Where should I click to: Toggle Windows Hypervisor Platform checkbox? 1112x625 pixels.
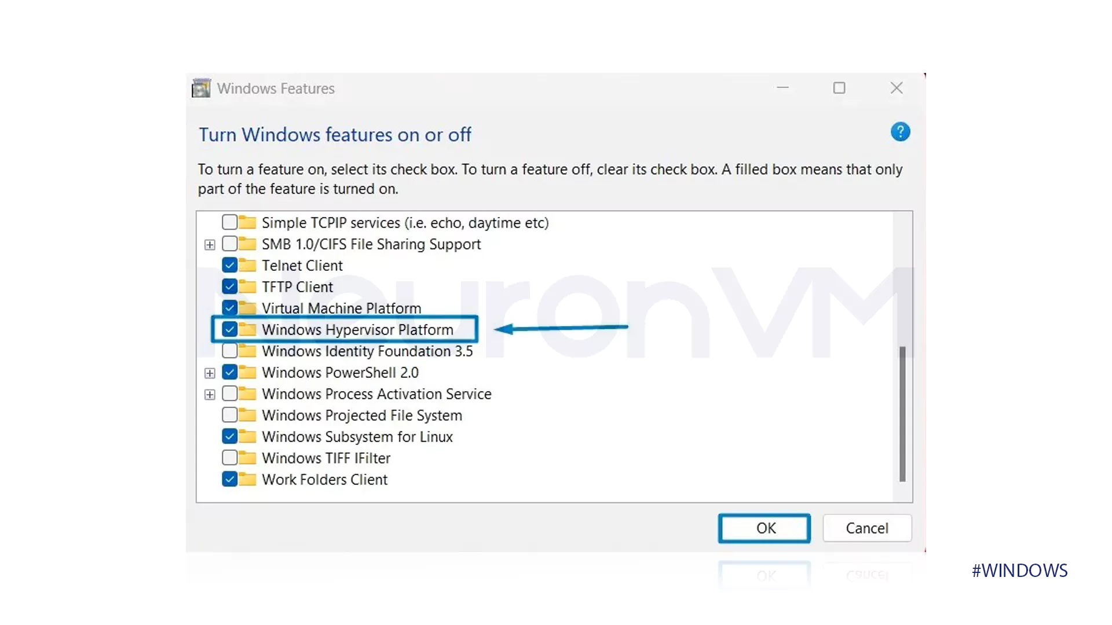(229, 329)
